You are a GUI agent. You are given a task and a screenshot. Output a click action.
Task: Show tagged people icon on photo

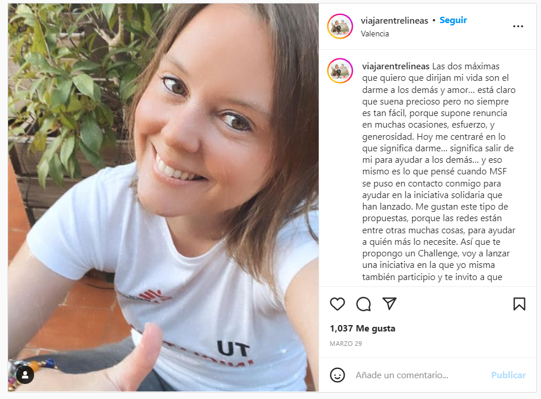(25, 375)
